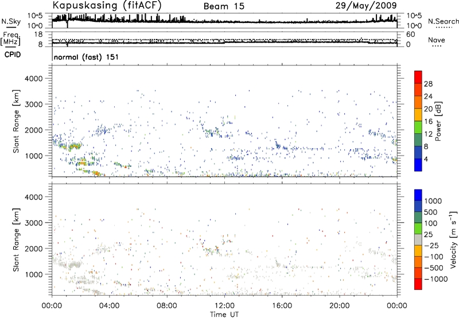Screen dimensions: 459x318
Task: Click the 'Slant Range [km]' label of power panel
Action: [17, 121]
